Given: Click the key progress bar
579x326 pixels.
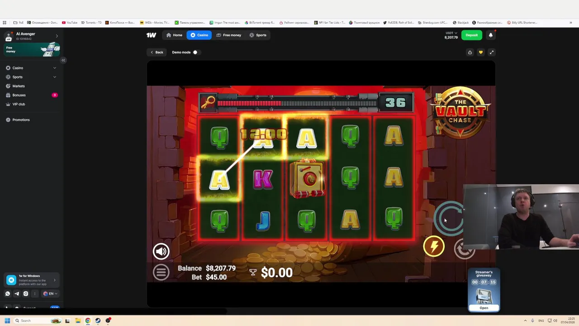Looking at the screenshot, I should pos(297,103).
